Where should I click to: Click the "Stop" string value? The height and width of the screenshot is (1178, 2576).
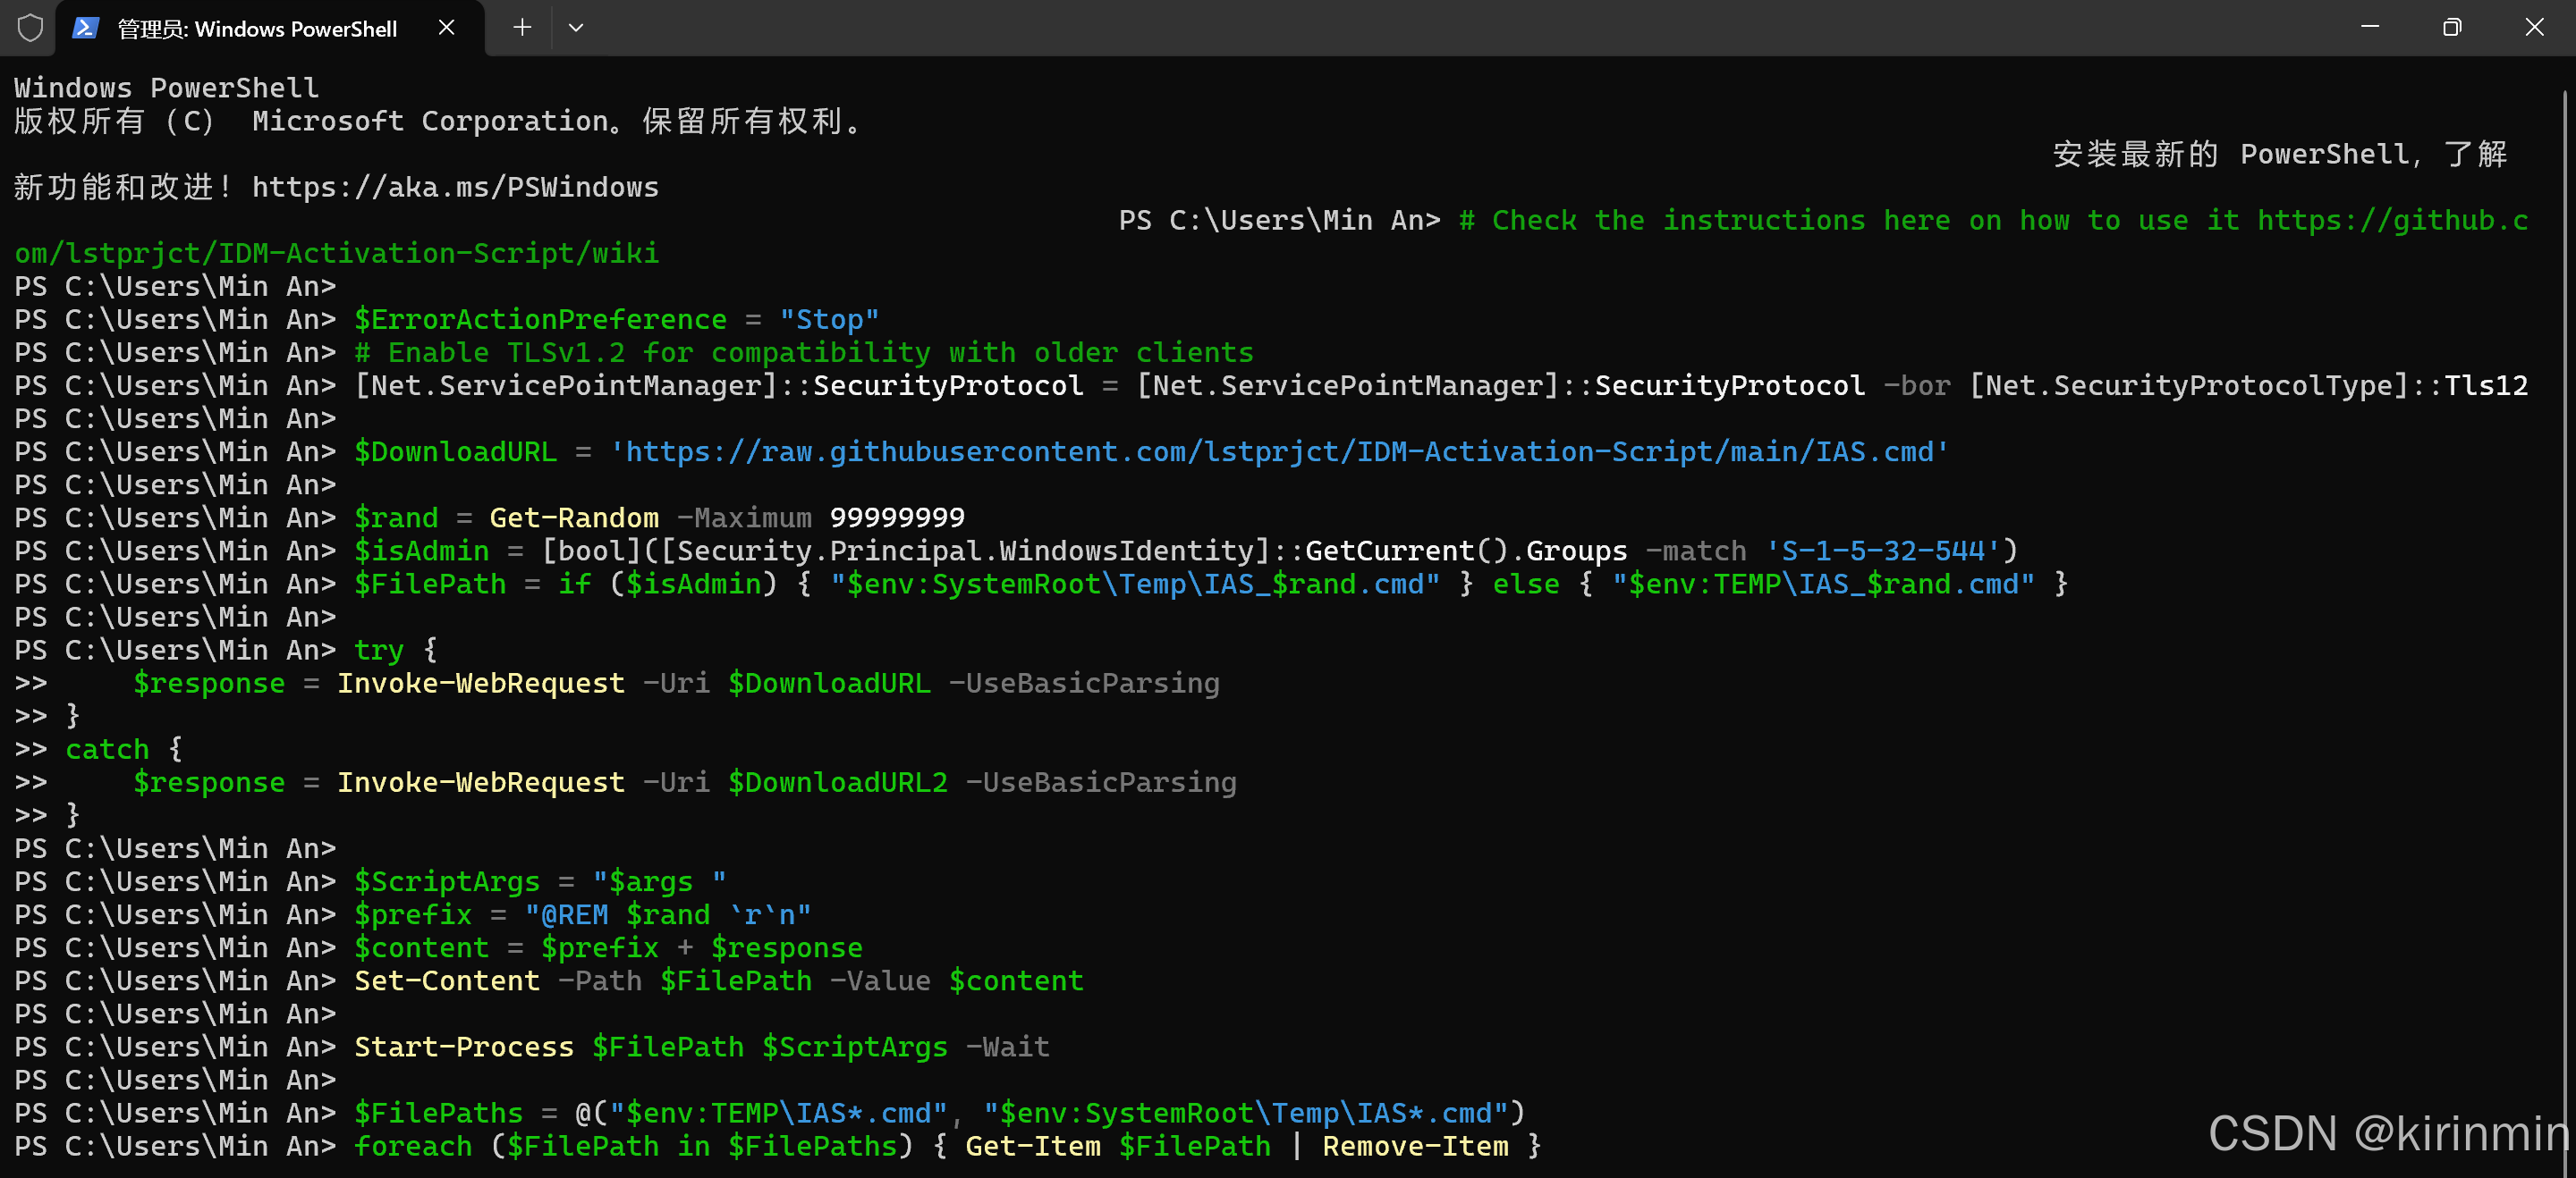click(x=829, y=320)
